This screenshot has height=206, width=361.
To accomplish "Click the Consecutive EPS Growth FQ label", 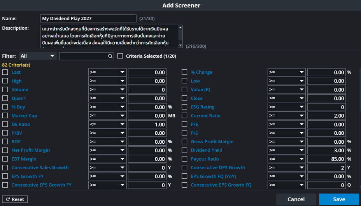I will pyautogui.click(x=221, y=185).
